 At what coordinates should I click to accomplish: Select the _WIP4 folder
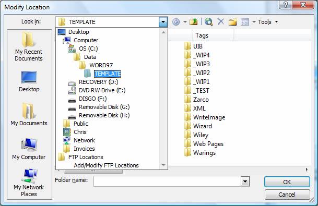tap(197, 55)
